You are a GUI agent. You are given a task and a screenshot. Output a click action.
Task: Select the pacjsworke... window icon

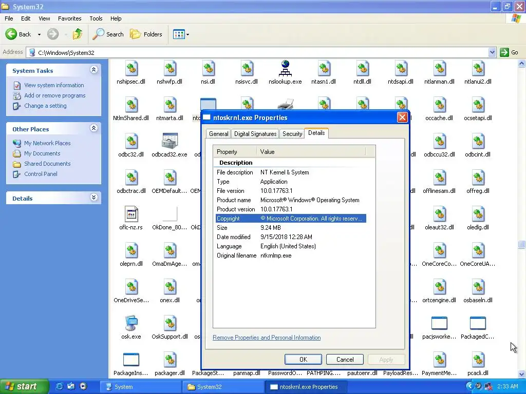click(x=439, y=323)
